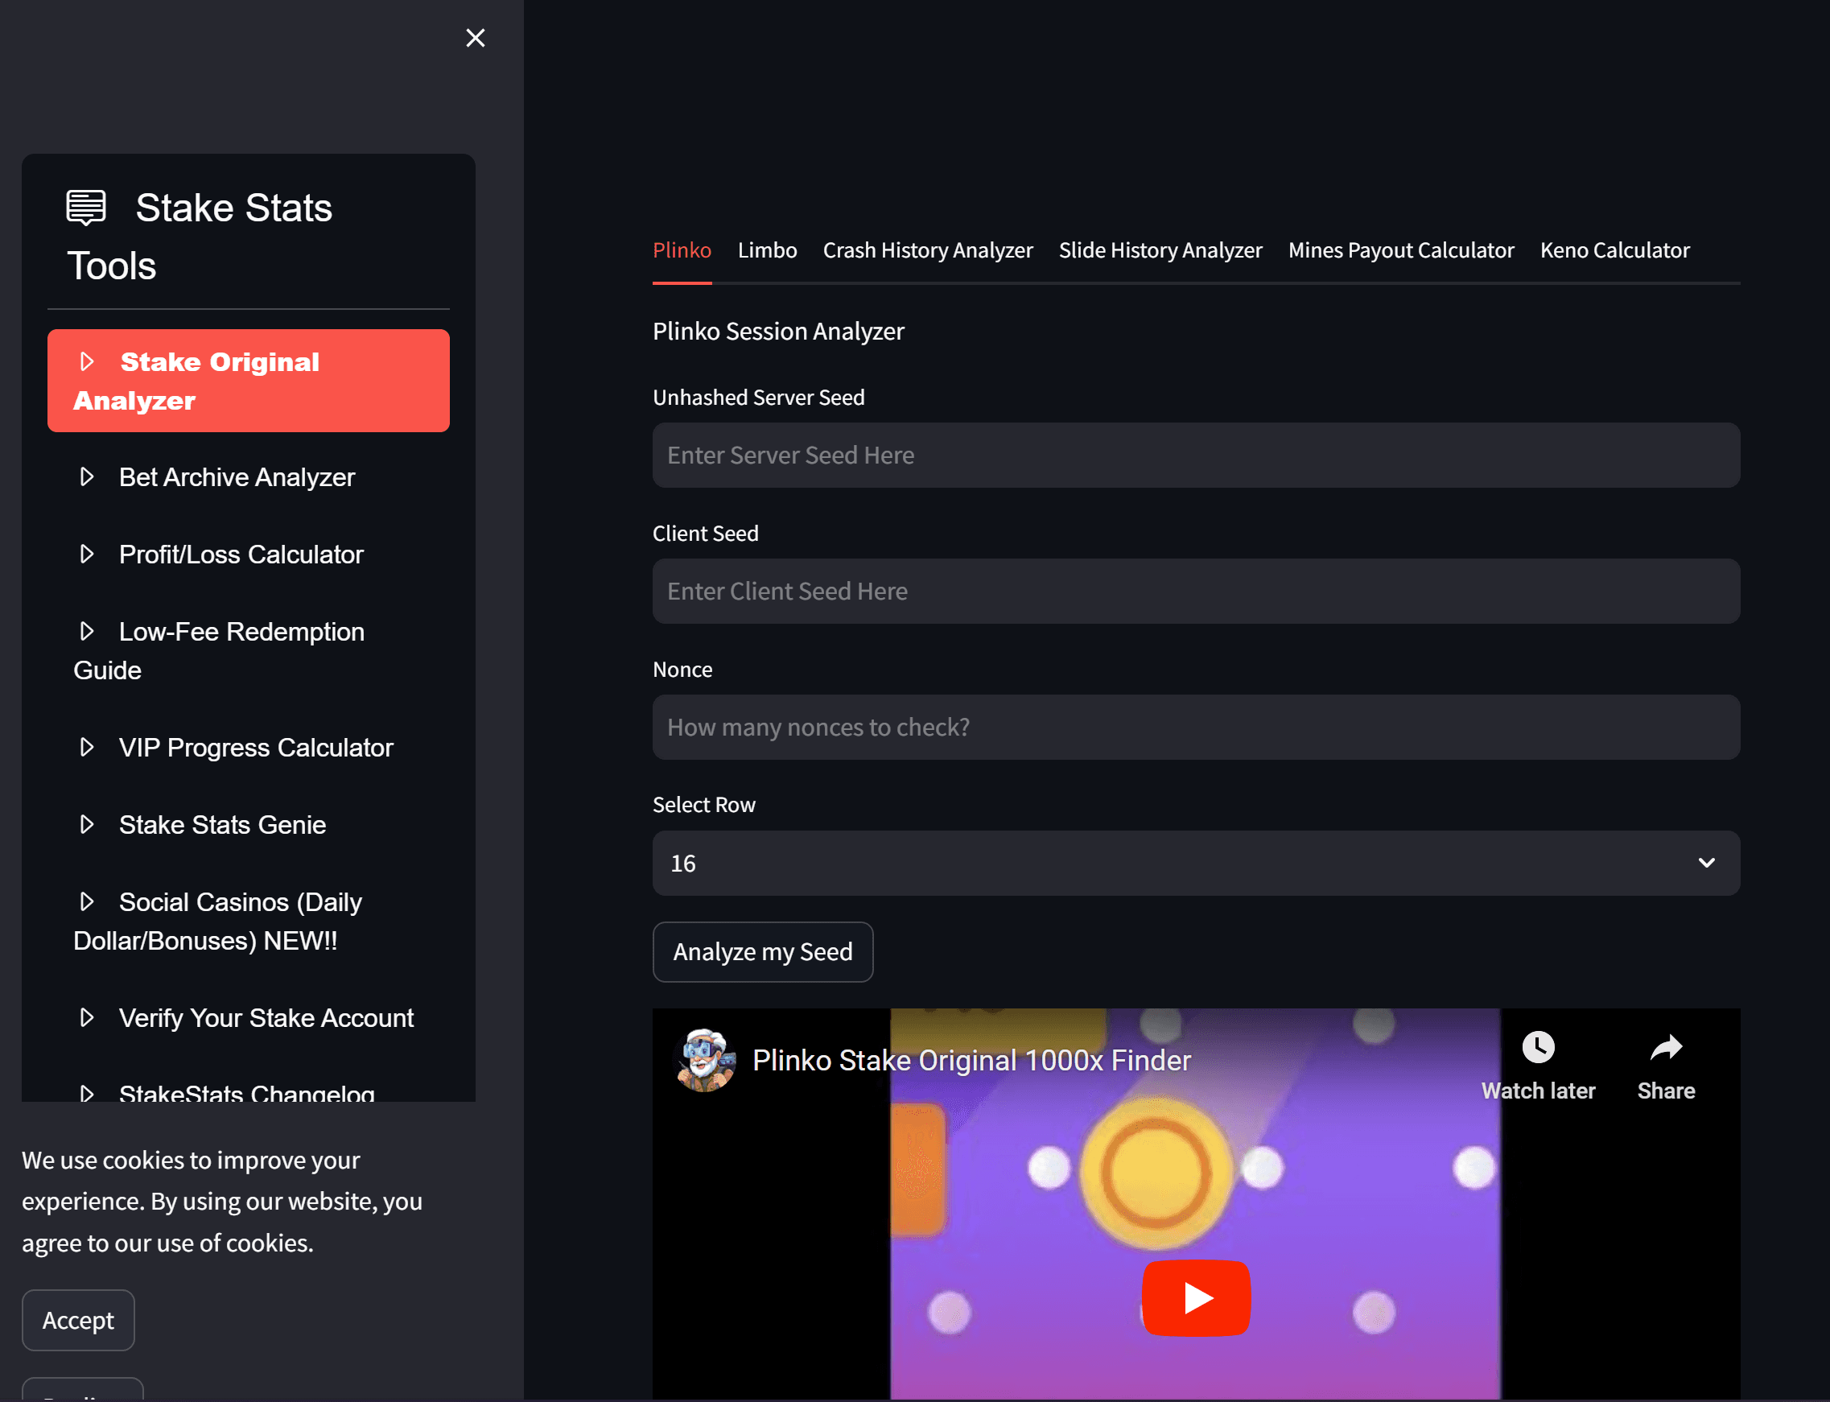1830x1402 pixels.
Task: Open Low-Fee Redemption Guide
Action: coord(249,651)
